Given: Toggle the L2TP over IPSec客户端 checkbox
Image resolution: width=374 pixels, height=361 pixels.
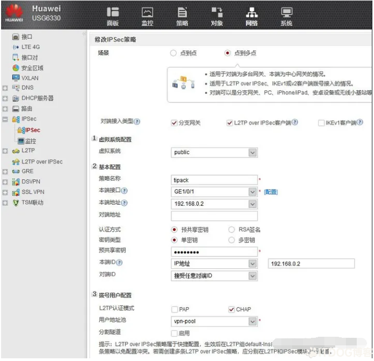Looking at the screenshot, I should (230, 123).
